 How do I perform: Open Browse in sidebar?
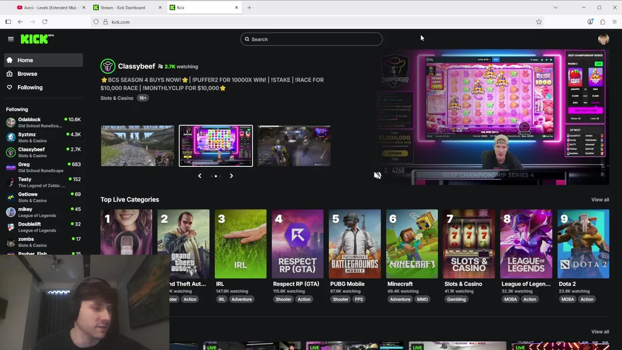pos(43,74)
